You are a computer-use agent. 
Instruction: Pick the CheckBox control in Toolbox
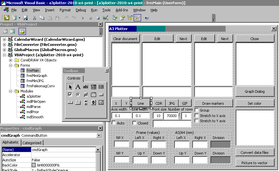point(70,95)
